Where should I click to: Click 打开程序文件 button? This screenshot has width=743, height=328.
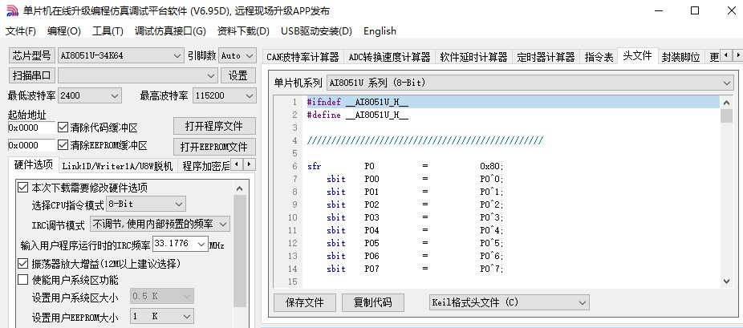click(214, 127)
